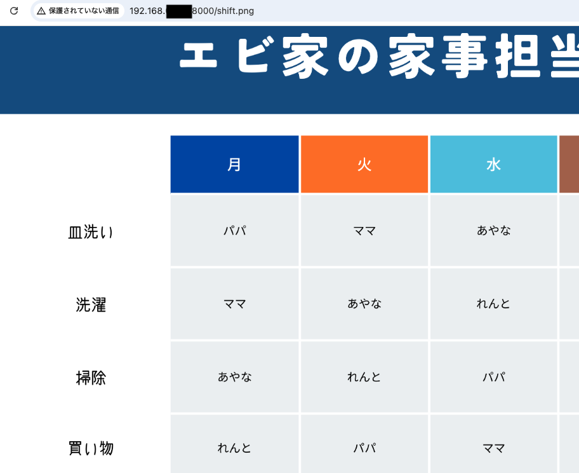The width and height of the screenshot is (579, 473).
Task: Click the warning triangle security icon
Action: coord(41,11)
